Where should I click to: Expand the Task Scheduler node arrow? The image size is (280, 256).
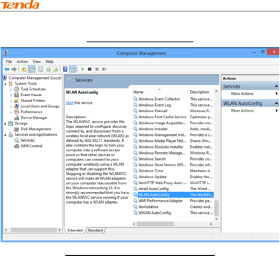click(11, 89)
